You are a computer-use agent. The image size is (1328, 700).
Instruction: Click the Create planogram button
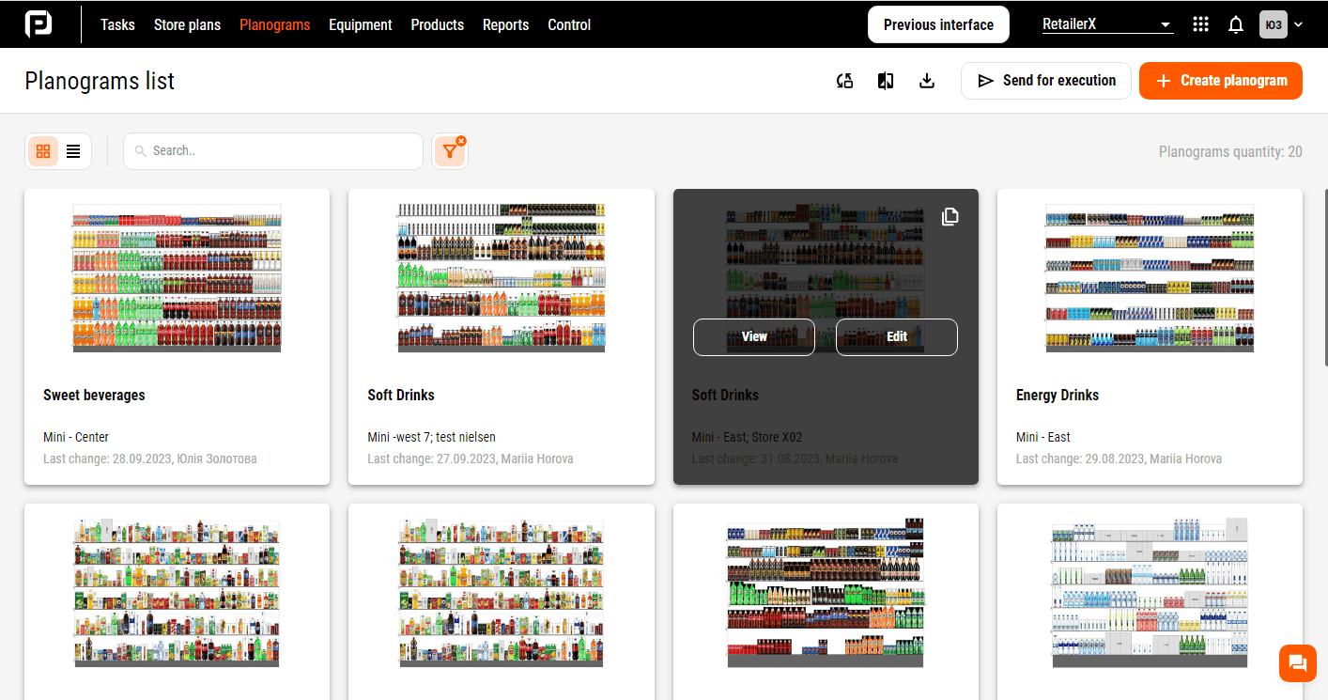(x=1221, y=81)
